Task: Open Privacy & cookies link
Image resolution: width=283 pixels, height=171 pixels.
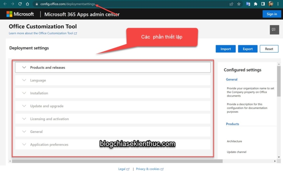Action: pyautogui.click(x=150, y=169)
